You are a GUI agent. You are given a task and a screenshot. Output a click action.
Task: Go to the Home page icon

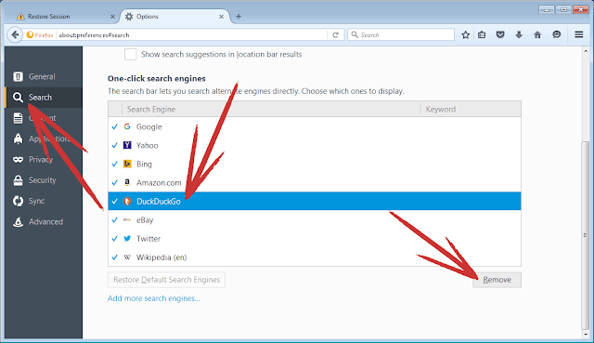pyautogui.click(x=537, y=35)
